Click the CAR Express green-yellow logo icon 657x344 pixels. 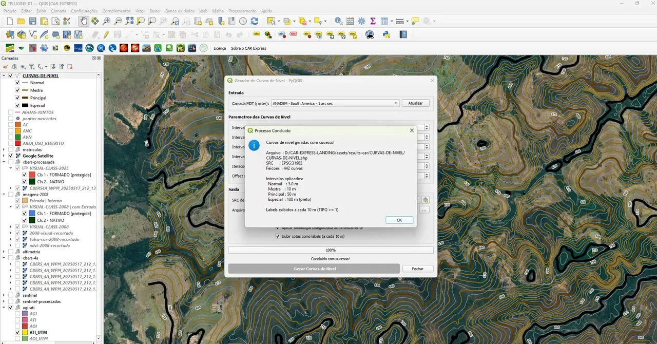(x=10, y=48)
